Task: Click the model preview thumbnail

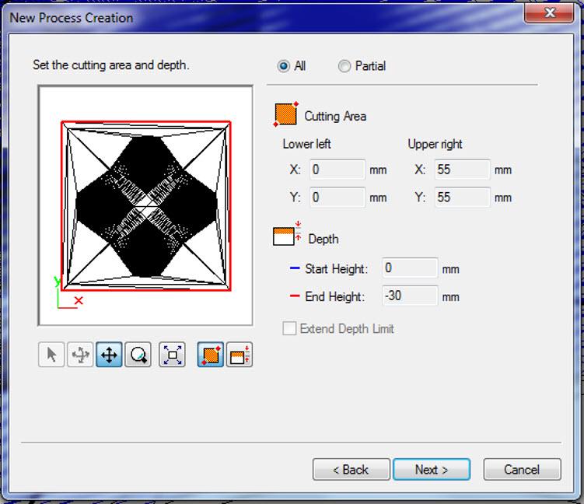Action: click(x=145, y=205)
